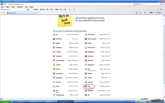
Task: Click the Sverige flag icon
Action: coord(86,82)
